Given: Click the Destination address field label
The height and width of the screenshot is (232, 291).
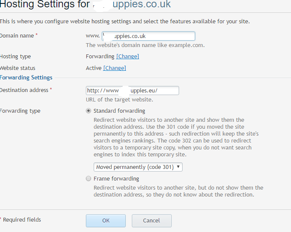Looking at the screenshot, I should (x=24, y=90).
